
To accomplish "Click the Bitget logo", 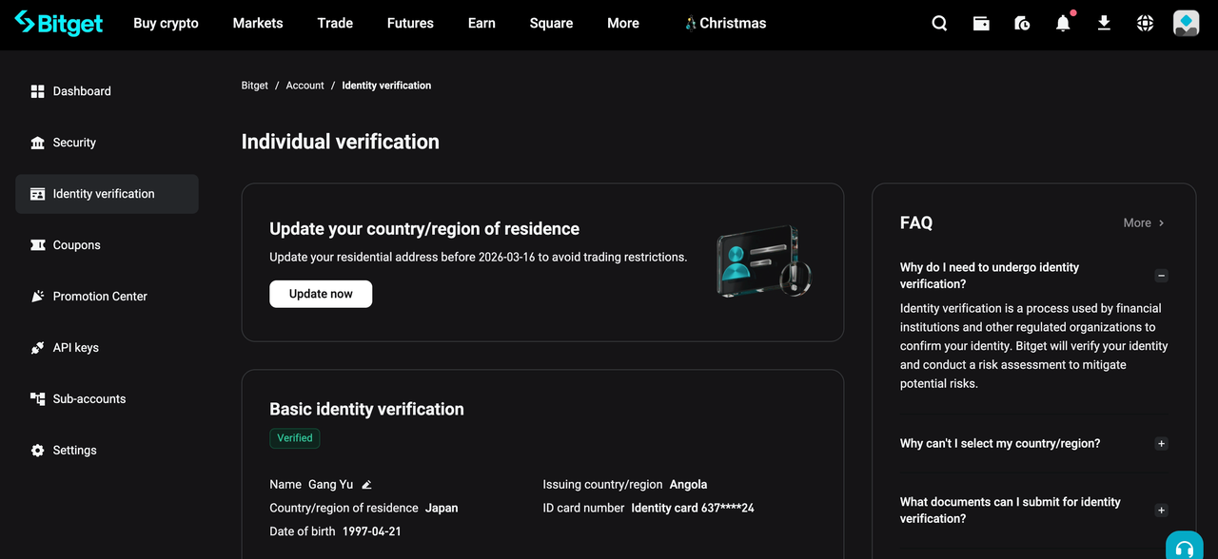I will pyautogui.click(x=59, y=24).
